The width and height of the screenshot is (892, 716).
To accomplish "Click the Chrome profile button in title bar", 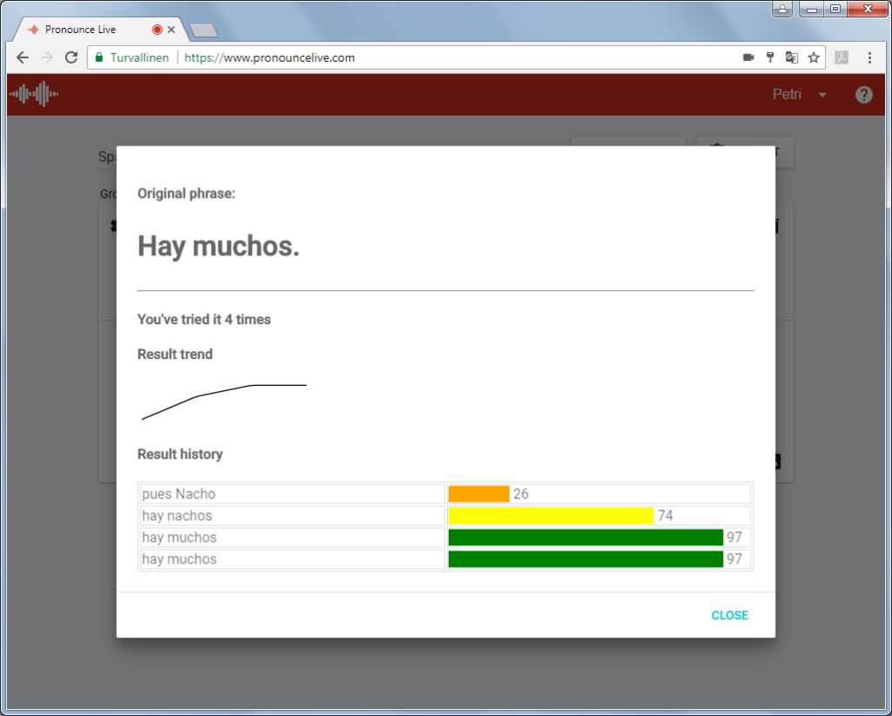I will click(782, 9).
